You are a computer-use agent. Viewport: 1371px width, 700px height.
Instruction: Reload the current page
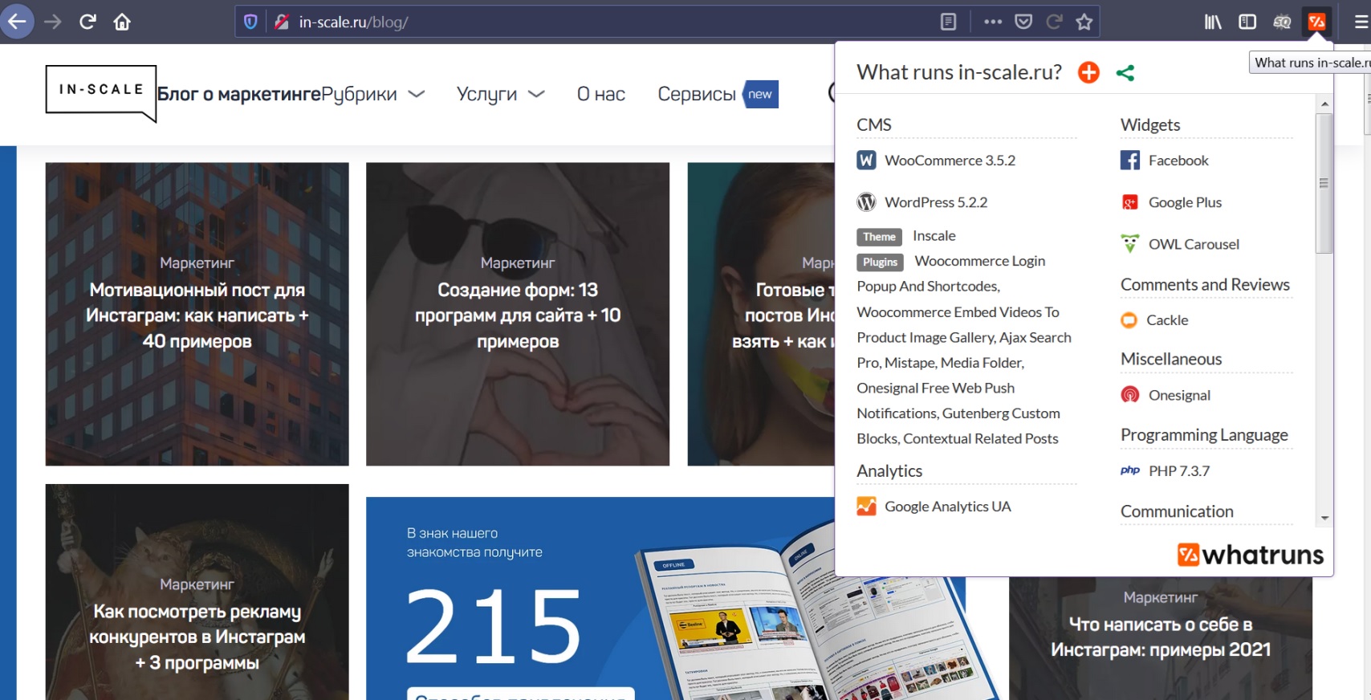[x=87, y=22]
